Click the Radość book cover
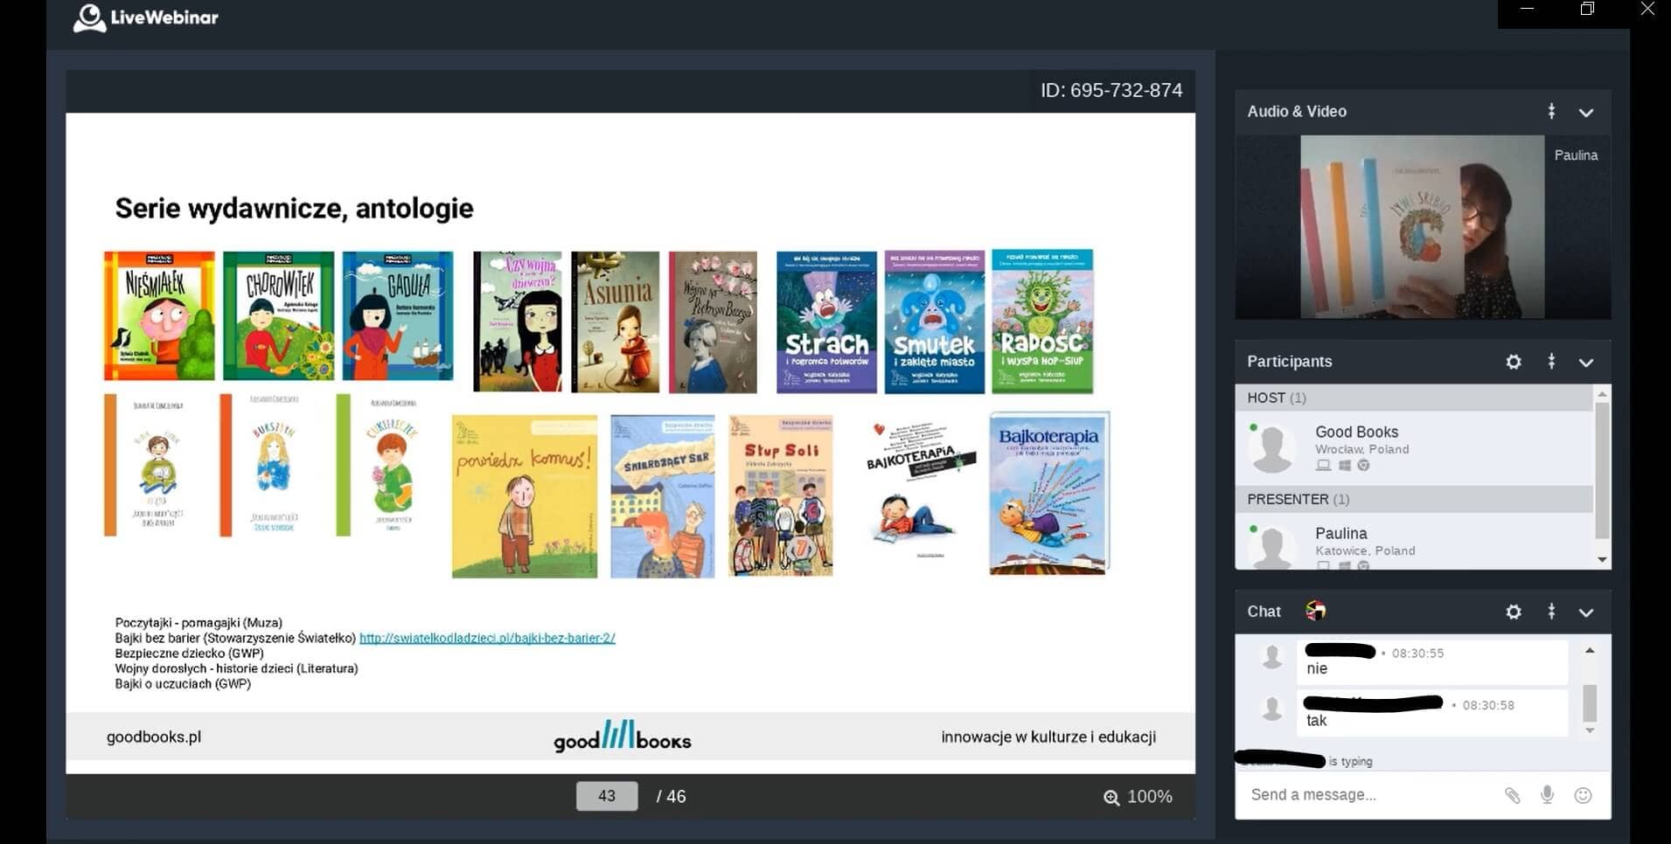 (x=1042, y=322)
